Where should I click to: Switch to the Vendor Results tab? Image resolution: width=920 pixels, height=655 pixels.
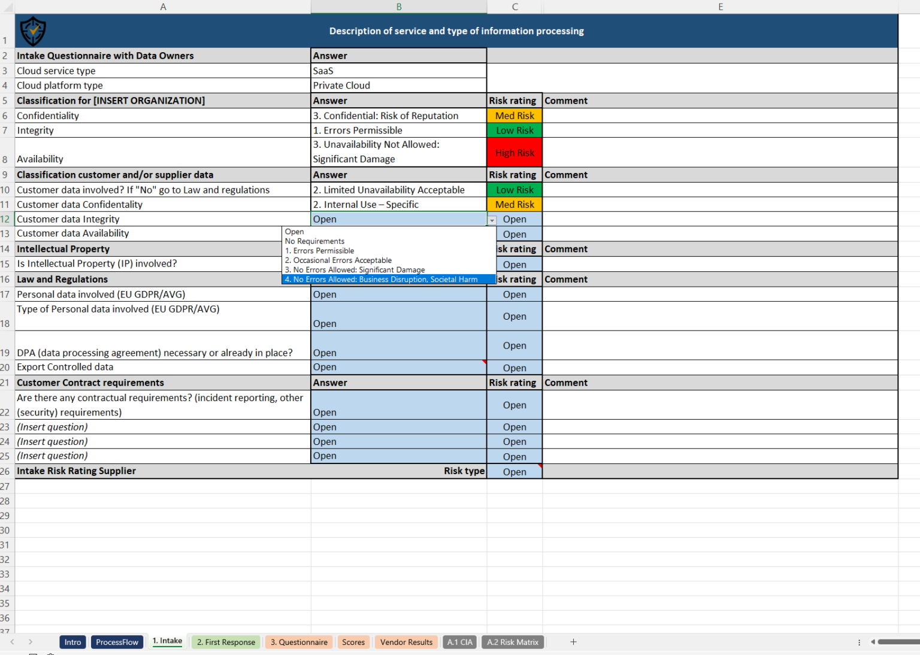click(x=406, y=641)
